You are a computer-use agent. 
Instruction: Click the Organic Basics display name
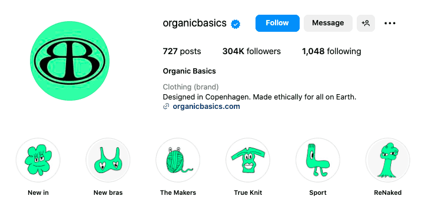pos(189,71)
